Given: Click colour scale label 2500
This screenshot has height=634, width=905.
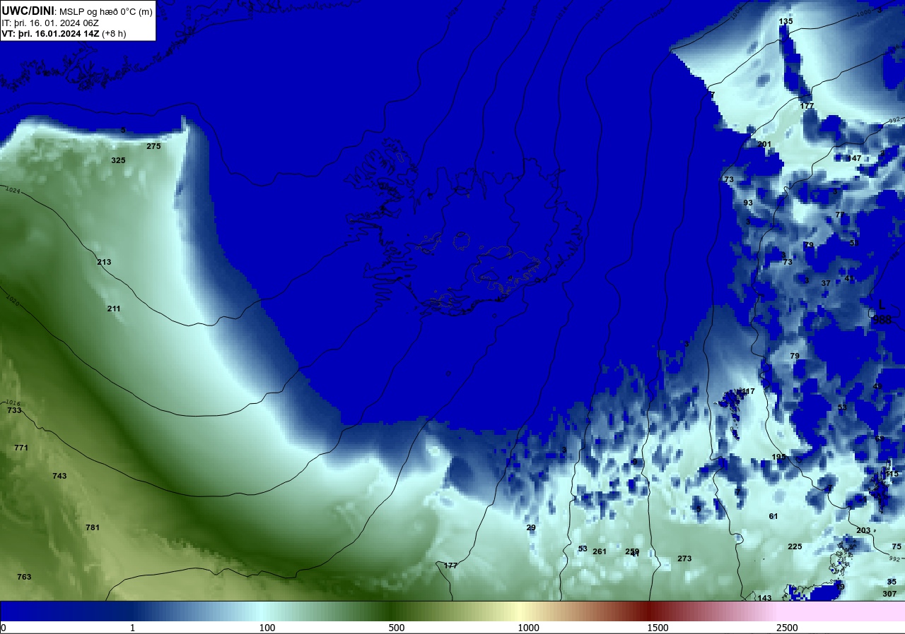Looking at the screenshot, I should tap(787, 628).
